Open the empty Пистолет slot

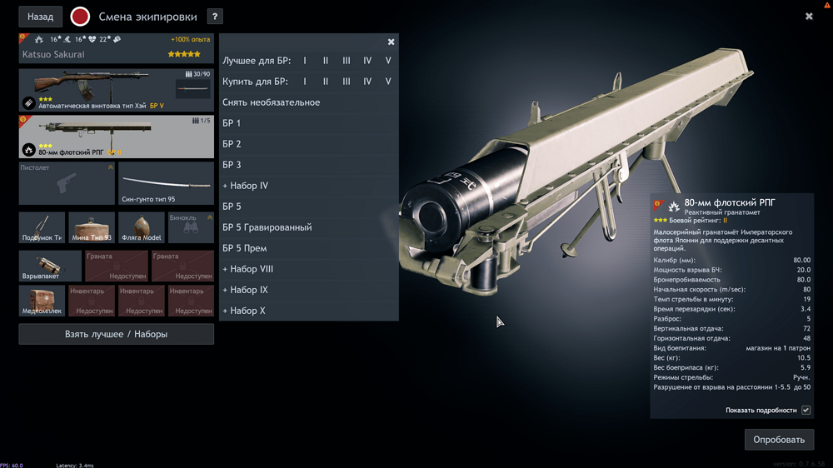(x=67, y=183)
